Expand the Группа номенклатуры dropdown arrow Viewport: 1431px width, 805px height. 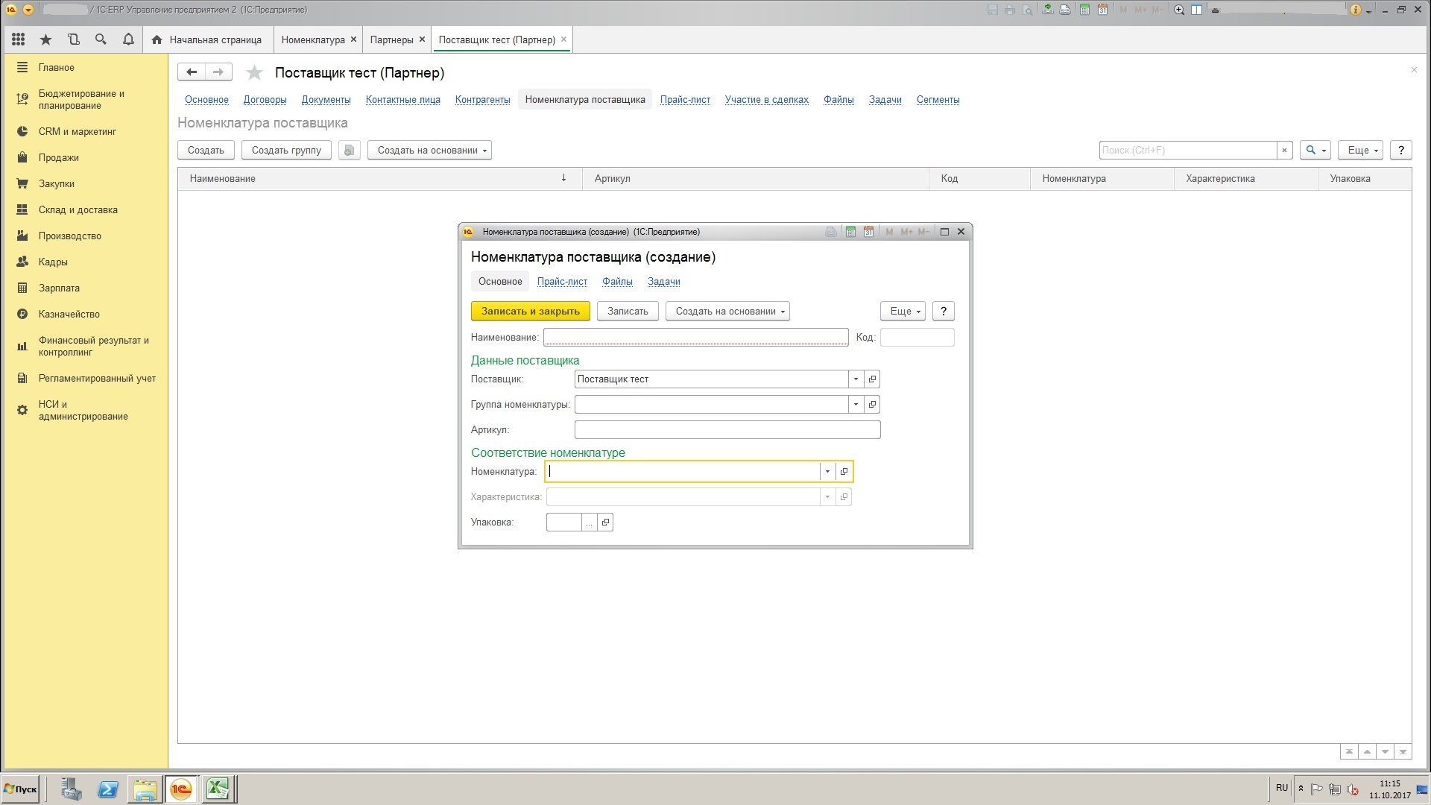[856, 405]
